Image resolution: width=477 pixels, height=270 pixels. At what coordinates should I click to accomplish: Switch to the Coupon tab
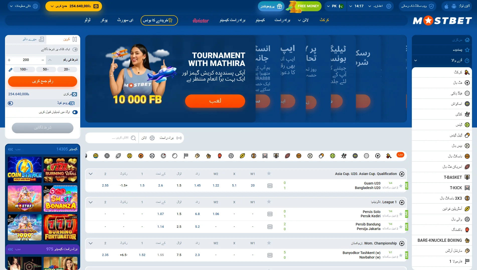[x=63, y=39]
